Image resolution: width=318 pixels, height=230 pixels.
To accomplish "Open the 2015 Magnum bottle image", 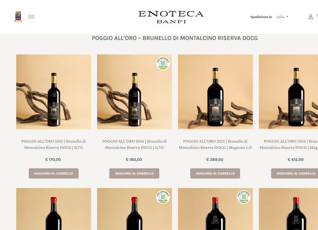I will coord(215,92).
